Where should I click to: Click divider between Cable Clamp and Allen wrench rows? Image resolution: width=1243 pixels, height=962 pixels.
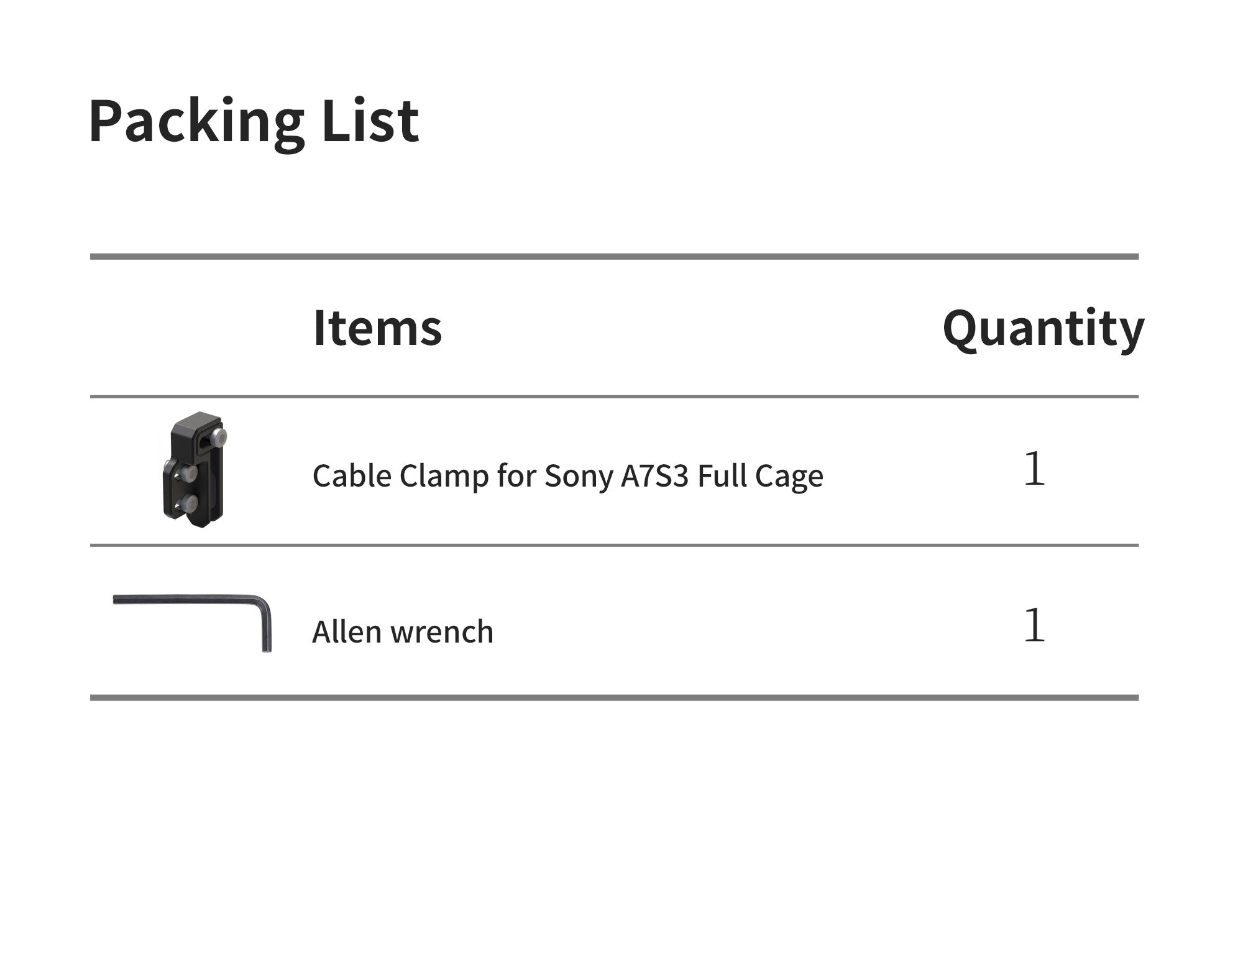click(614, 545)
